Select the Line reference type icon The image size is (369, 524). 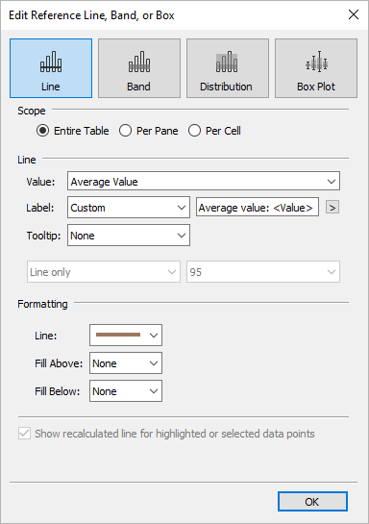pyautogui.click(x=51, y=68)
